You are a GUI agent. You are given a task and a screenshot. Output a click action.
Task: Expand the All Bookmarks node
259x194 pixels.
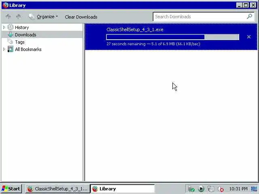[x=4, y=49]
